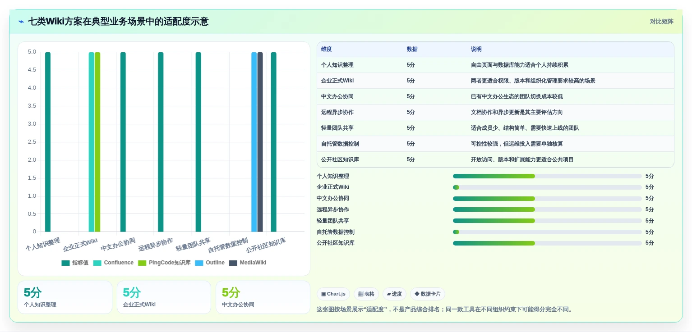Click the 自托管数据控制 progress bar
Image resolution: width=692 pixels, height=332 pixels.
(x=547, y=232)
